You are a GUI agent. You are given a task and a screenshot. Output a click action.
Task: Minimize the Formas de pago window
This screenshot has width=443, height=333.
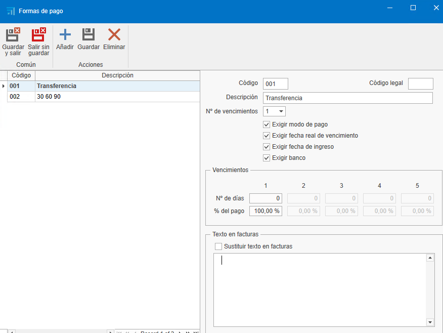tap(390, 8)
